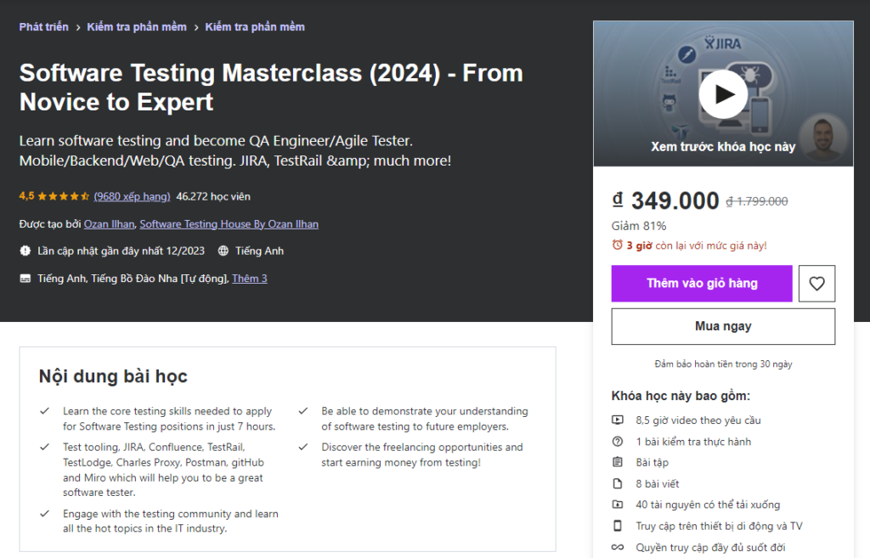Add course to wishlist heart icon
The height and width of the screenshot is (558, 870).
click(x=816, y=284)
